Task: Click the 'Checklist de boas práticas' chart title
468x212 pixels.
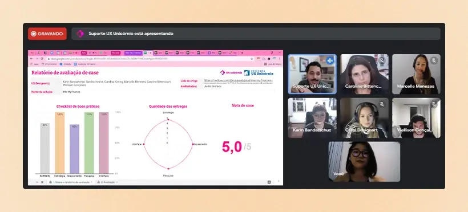Action: click(x=78, y=106)
